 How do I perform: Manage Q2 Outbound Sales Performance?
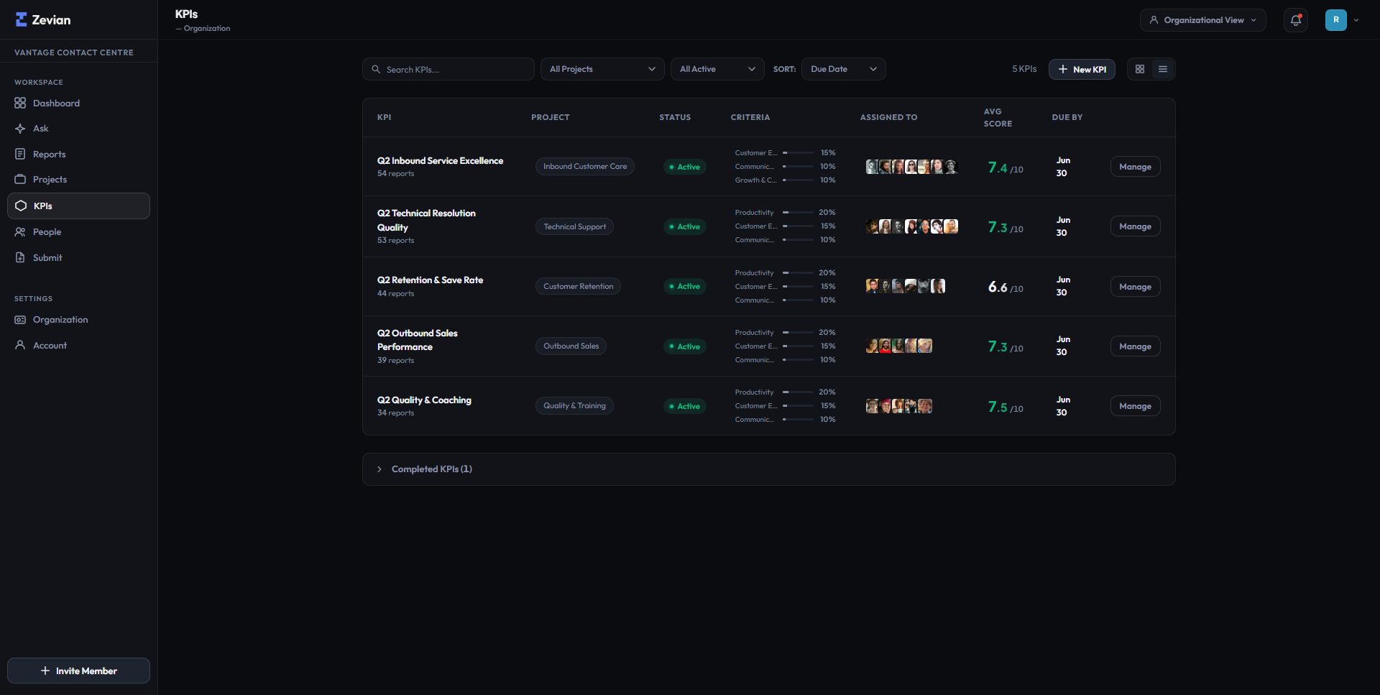coord(1135,346)
